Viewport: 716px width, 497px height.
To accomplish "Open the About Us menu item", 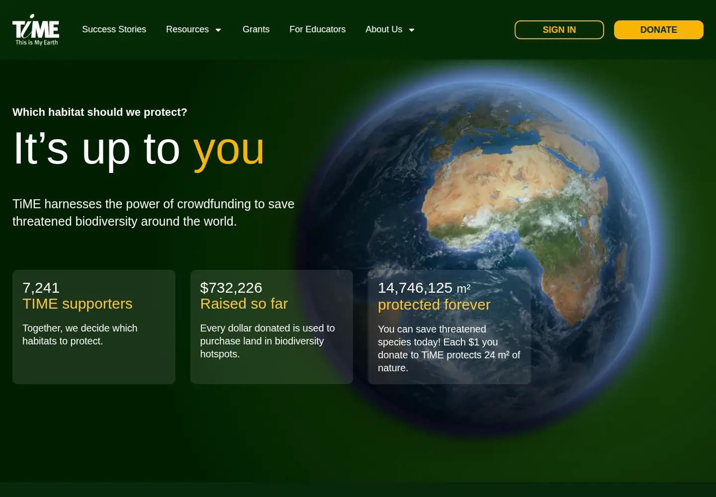I will click(384, 30).
